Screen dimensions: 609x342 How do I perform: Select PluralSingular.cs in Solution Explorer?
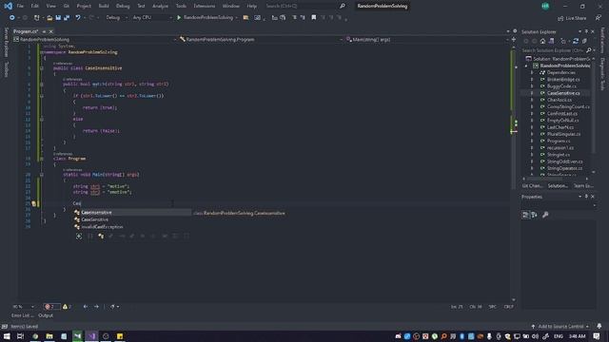pos(563,134)
